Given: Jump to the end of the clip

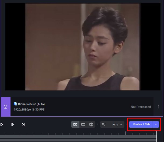Looking at the screenshot, I should coord(23,124).
